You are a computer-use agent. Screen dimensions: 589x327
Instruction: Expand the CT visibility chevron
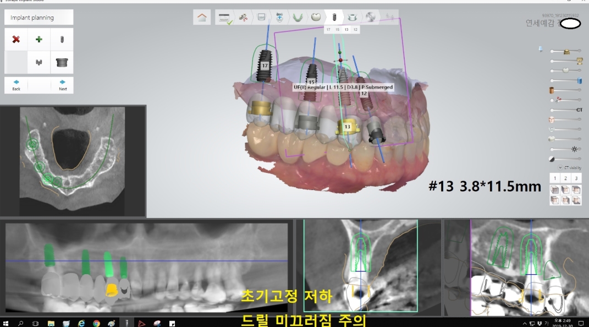(x=560, y=168)
